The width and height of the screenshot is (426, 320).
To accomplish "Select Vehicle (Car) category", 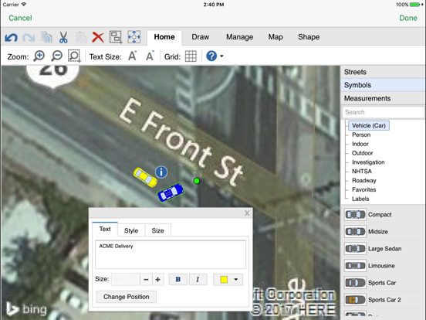I will point(369,125).
